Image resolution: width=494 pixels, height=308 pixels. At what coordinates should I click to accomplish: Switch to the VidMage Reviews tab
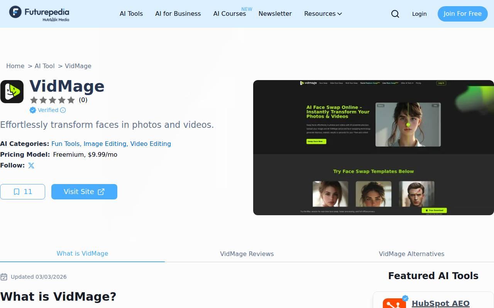point(247,254)
